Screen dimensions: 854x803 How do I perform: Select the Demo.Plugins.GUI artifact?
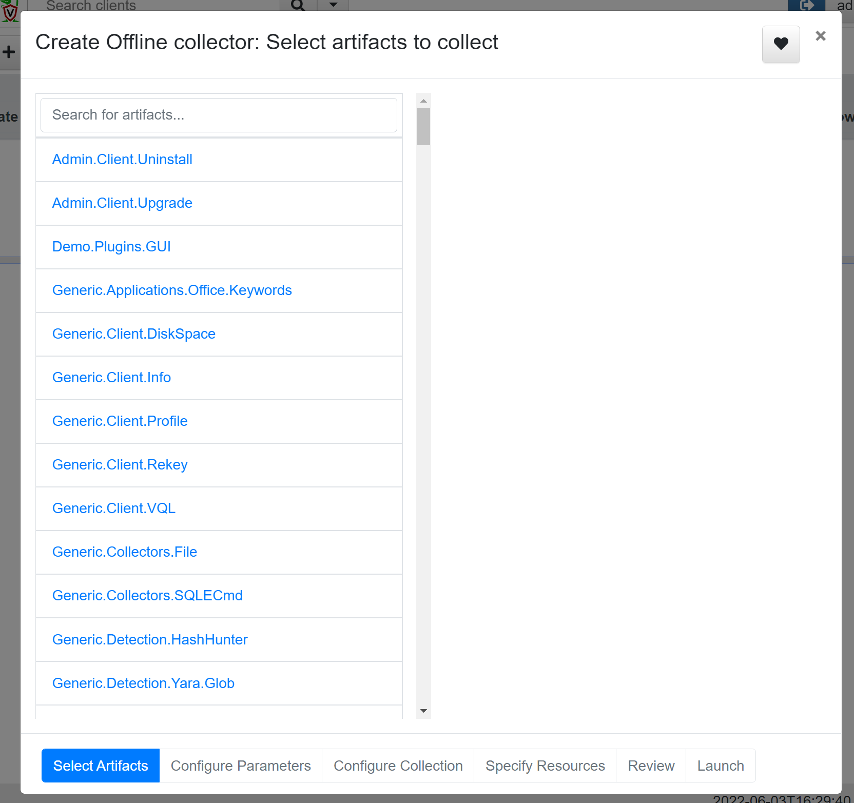point(219,247)
